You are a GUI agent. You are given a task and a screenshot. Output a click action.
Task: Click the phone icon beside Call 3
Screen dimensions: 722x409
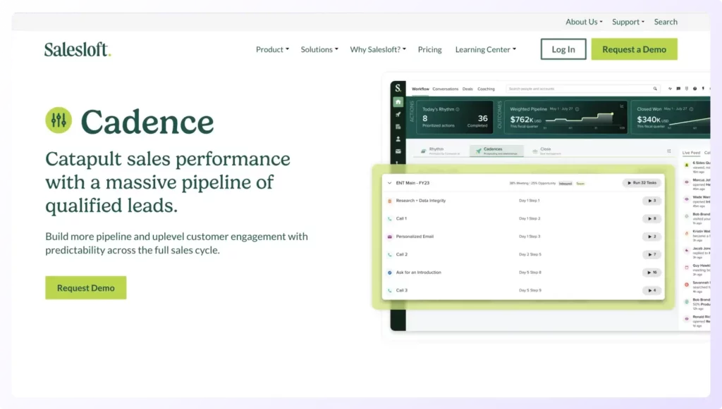pos(389,291)
